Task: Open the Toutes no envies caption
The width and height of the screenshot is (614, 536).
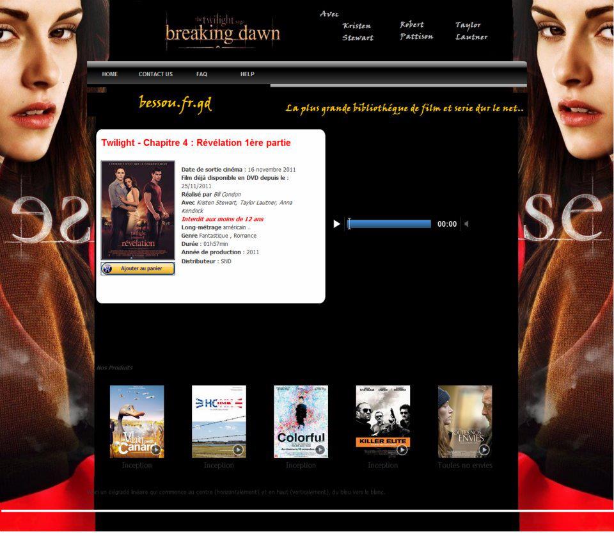Action: tap(465, 466)
